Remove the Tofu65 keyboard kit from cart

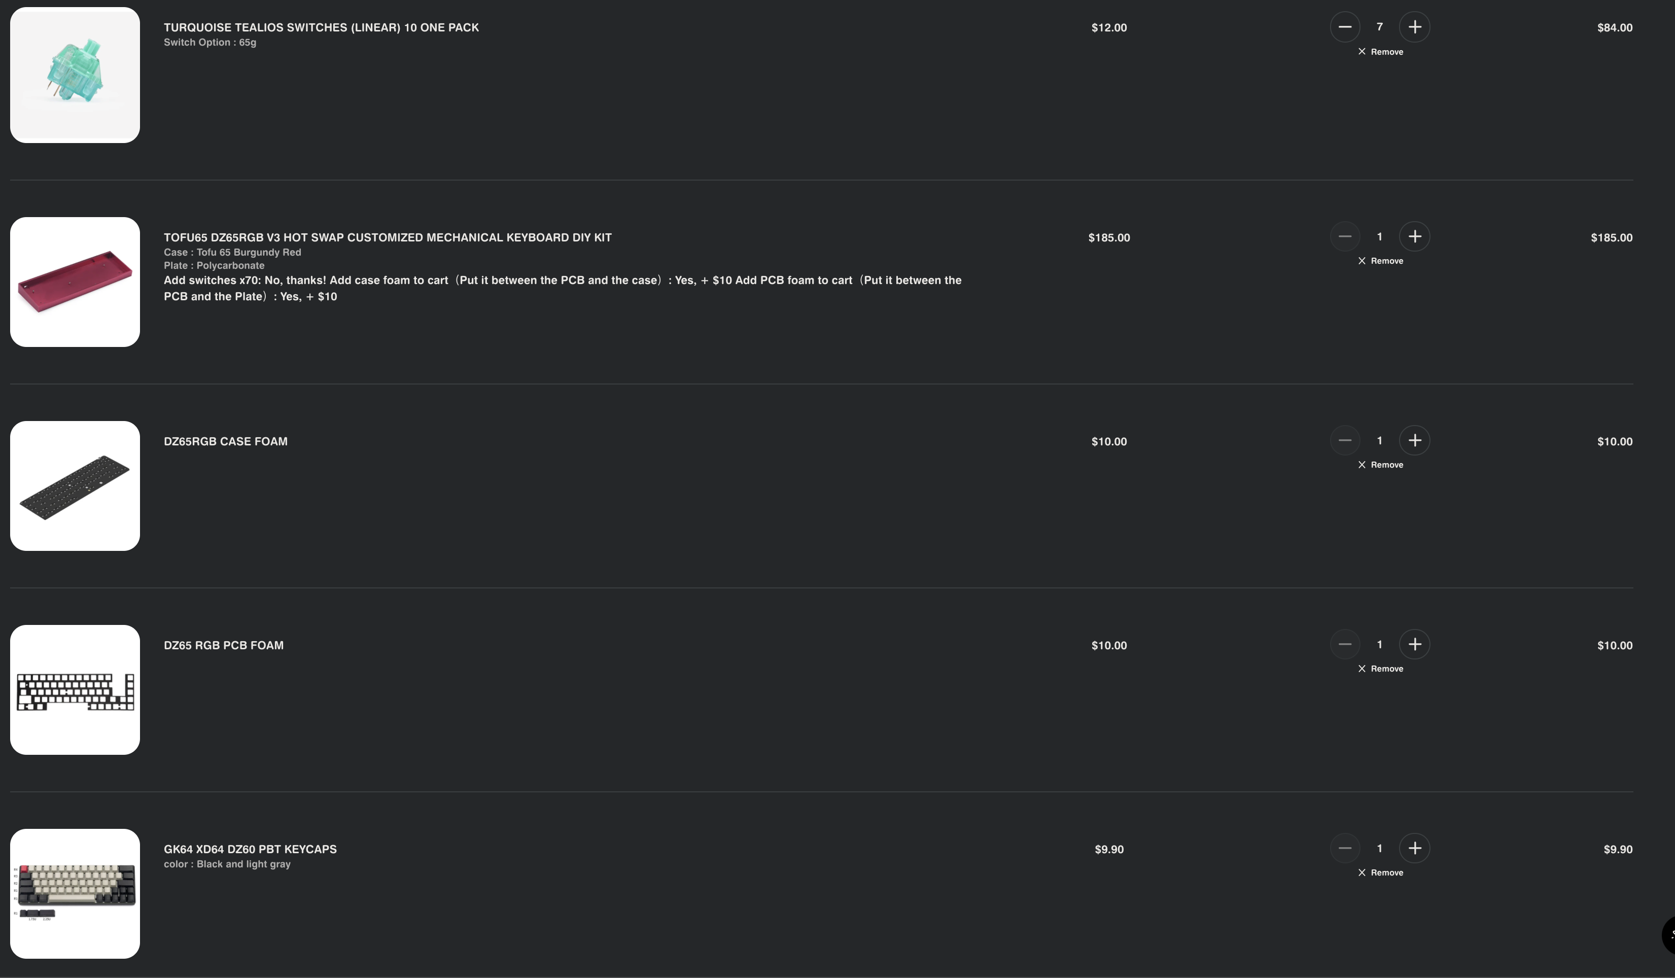coord(1381,261)
